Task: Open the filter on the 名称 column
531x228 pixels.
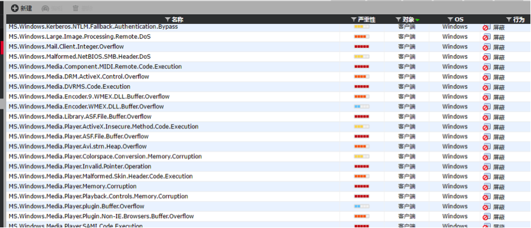Action: pos(167,20)
